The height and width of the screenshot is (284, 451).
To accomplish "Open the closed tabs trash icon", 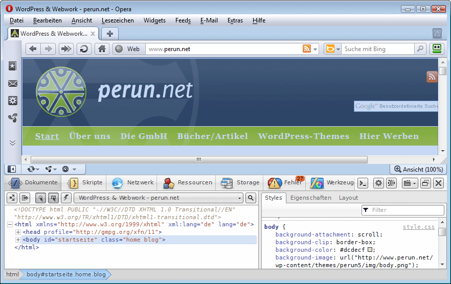I will point(437,34).
